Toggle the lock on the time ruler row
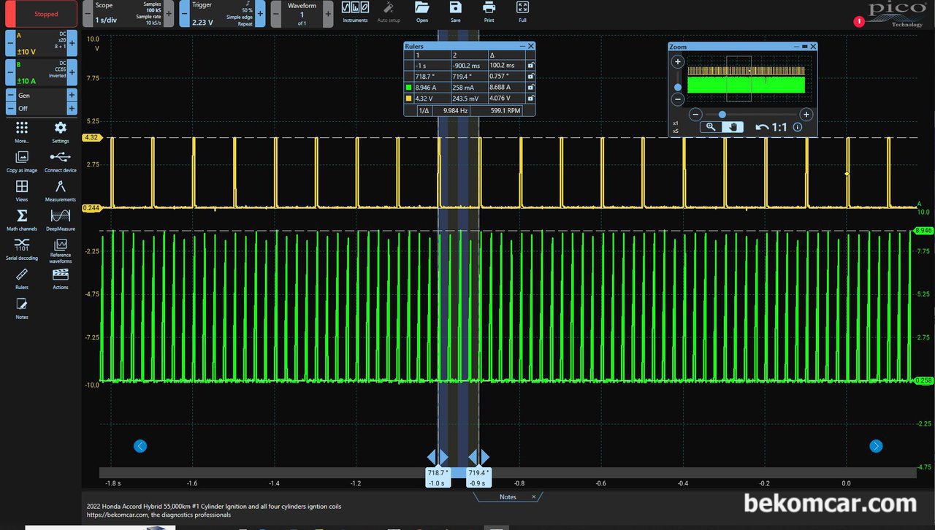The height and width of the screenshot is (530, 935). click(x=530, y=65)
